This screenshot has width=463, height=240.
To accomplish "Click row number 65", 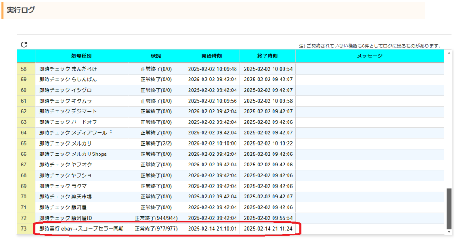I will pos(24,143).
